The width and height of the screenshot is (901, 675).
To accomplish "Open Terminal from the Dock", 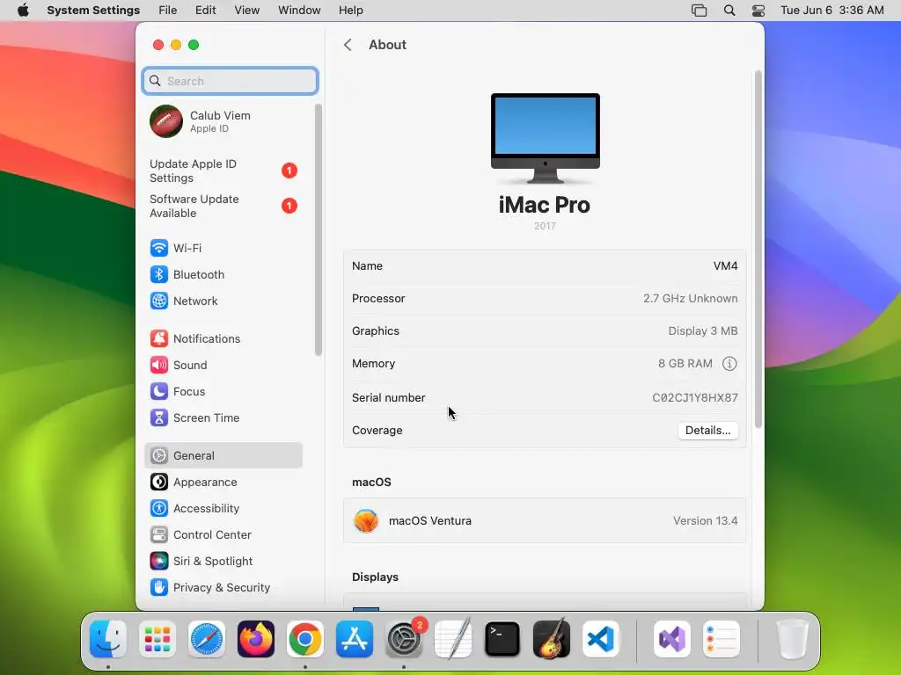I will pos(502,639).
